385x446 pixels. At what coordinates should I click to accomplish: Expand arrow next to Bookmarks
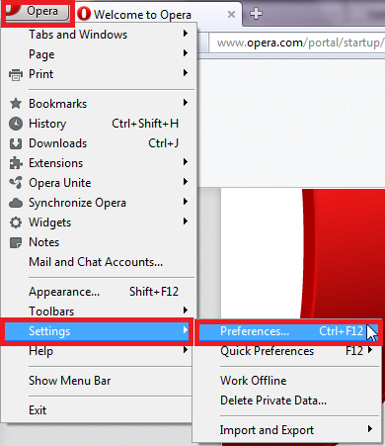pyautogui.click(x=186, y=103)
